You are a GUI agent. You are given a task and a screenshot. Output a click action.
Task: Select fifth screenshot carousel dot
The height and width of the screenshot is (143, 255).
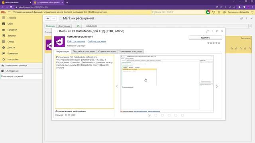click(176, 115)
